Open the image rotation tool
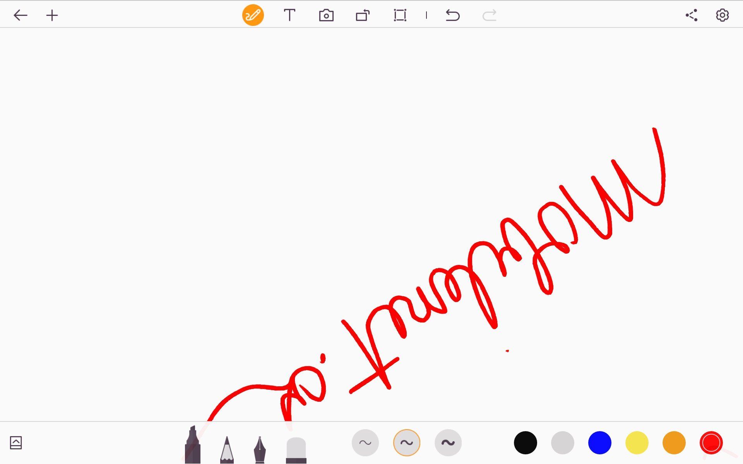This screenshot has height=464, width=743. pos(363,15)
